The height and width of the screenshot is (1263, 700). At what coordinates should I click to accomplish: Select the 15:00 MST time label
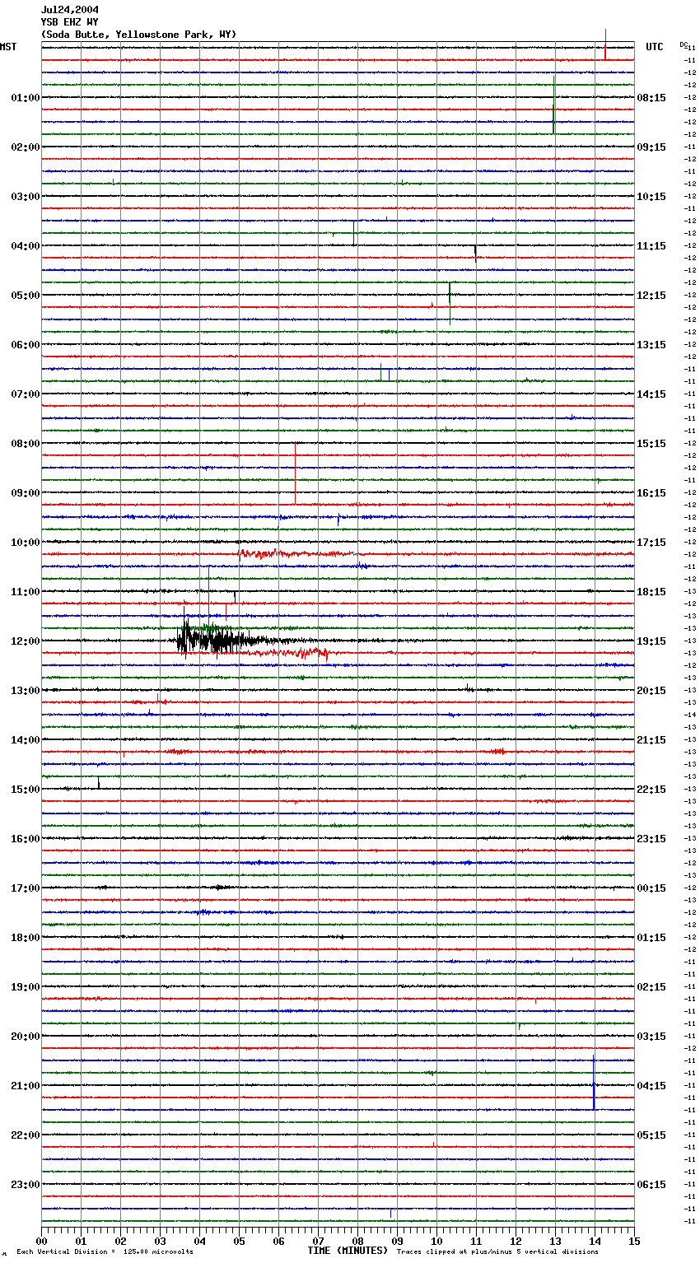[26, 790]
